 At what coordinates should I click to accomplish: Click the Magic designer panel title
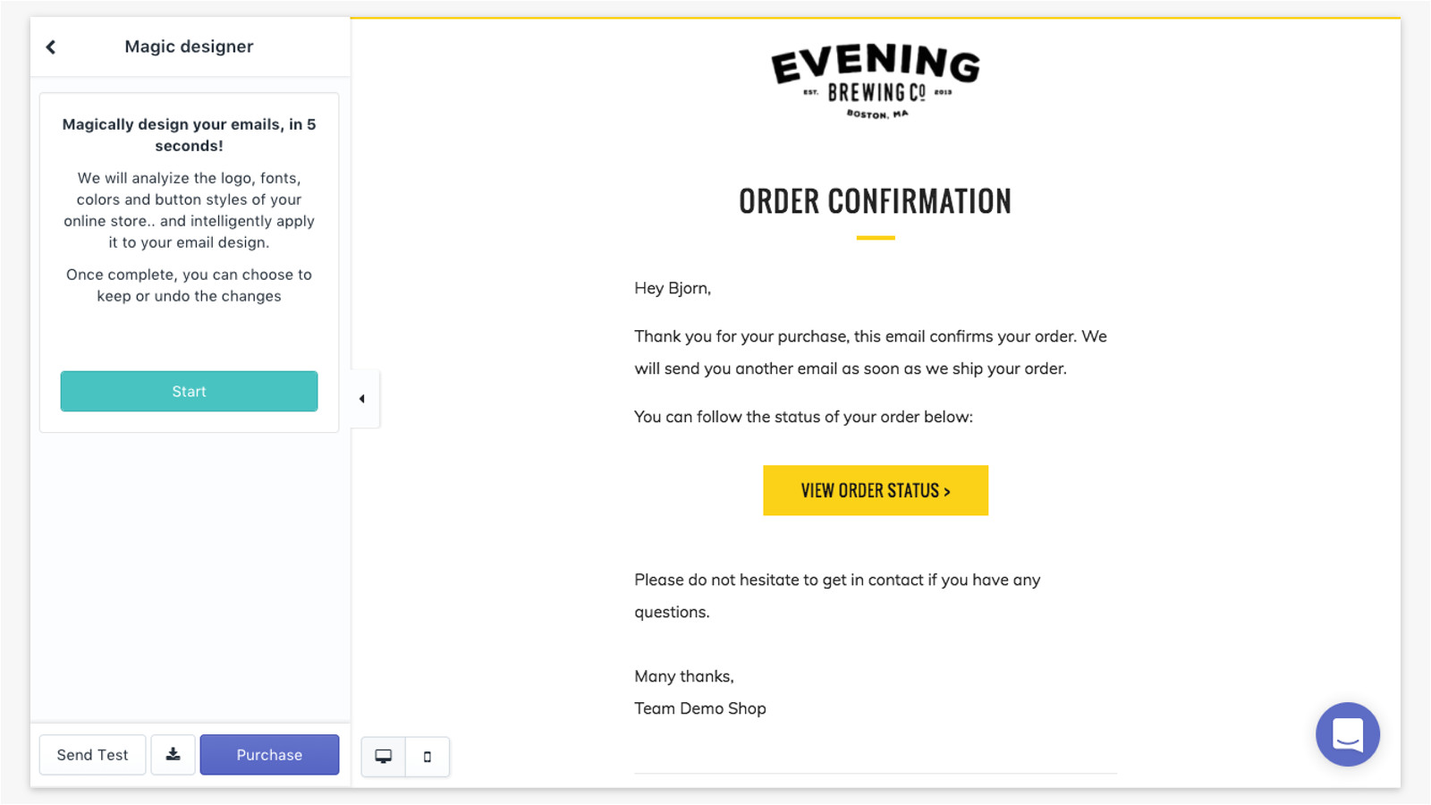click(189, 47)
